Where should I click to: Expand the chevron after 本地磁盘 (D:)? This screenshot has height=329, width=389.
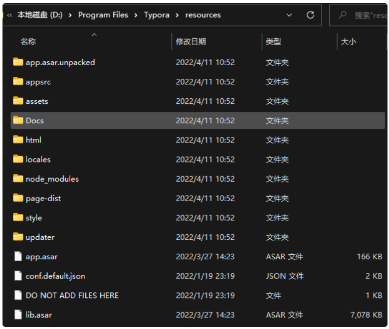tap(70, 16)
